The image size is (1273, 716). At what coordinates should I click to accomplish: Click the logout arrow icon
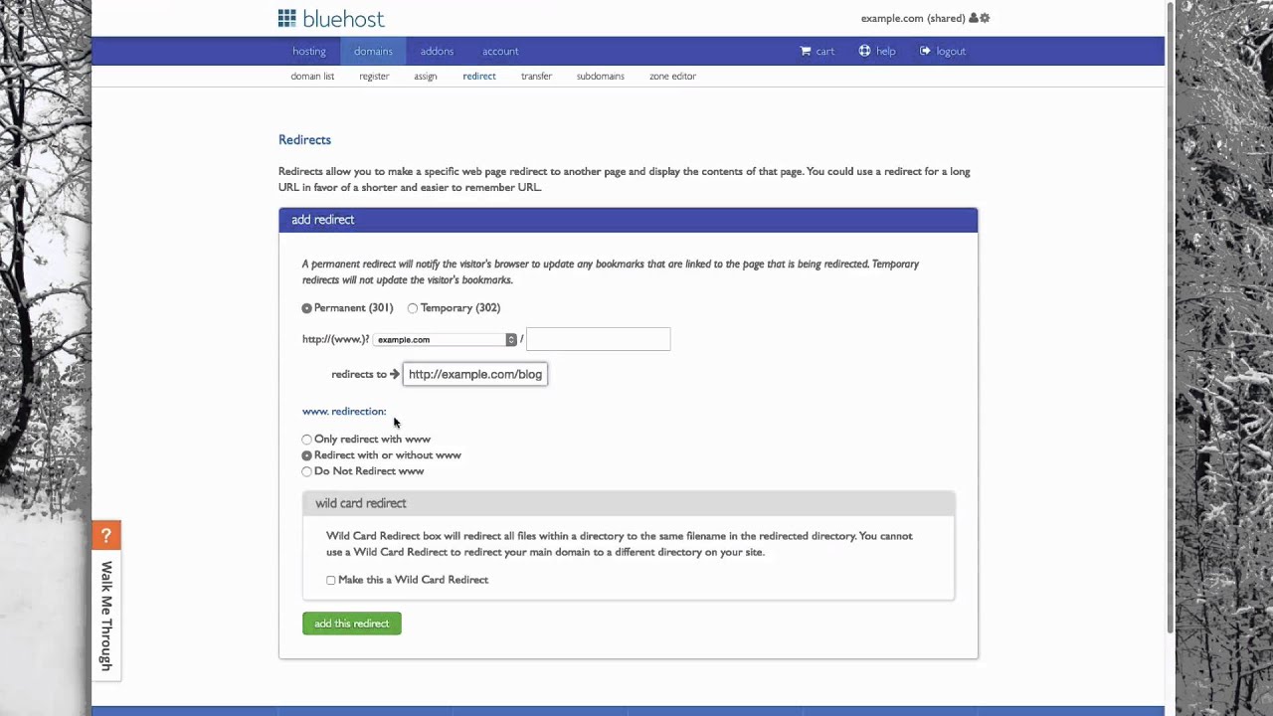(x=925, y=51)
